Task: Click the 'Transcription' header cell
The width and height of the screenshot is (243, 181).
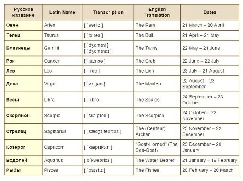Action: [x=108, y=12]
